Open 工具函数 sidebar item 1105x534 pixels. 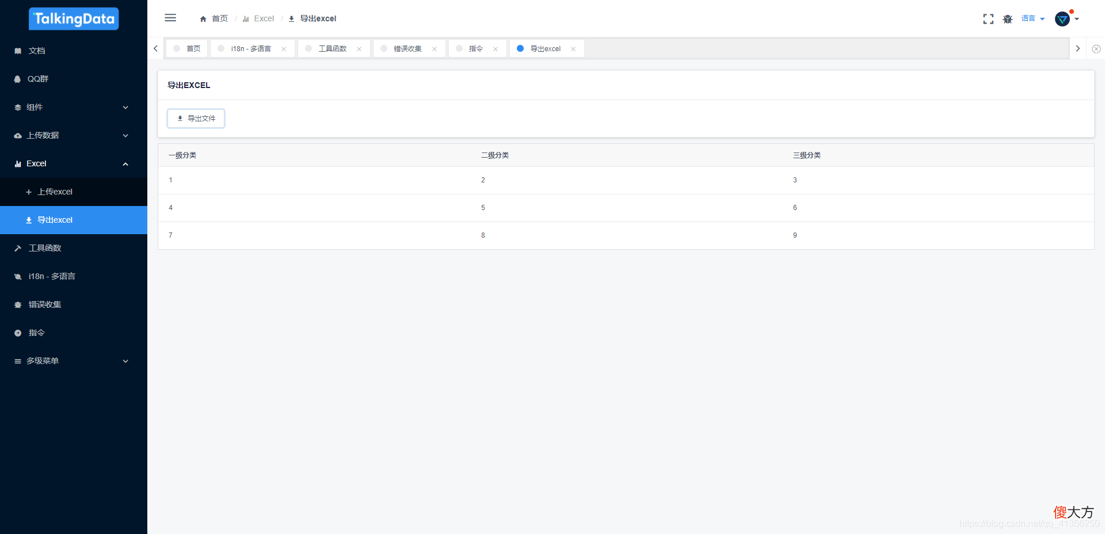pos(74,248)
